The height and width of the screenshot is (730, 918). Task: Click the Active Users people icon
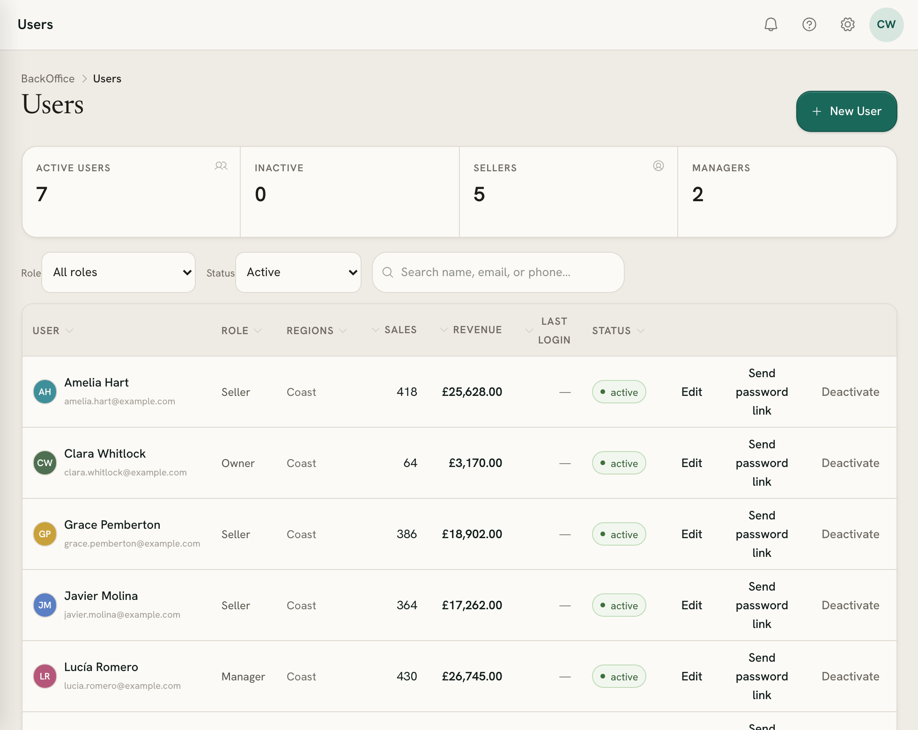pyautogui.click(x=221, y=166)
